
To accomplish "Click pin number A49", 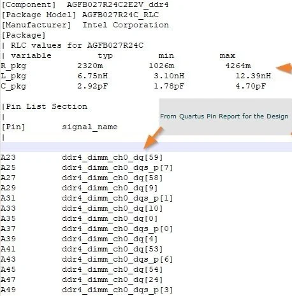I will click(8, 290).
